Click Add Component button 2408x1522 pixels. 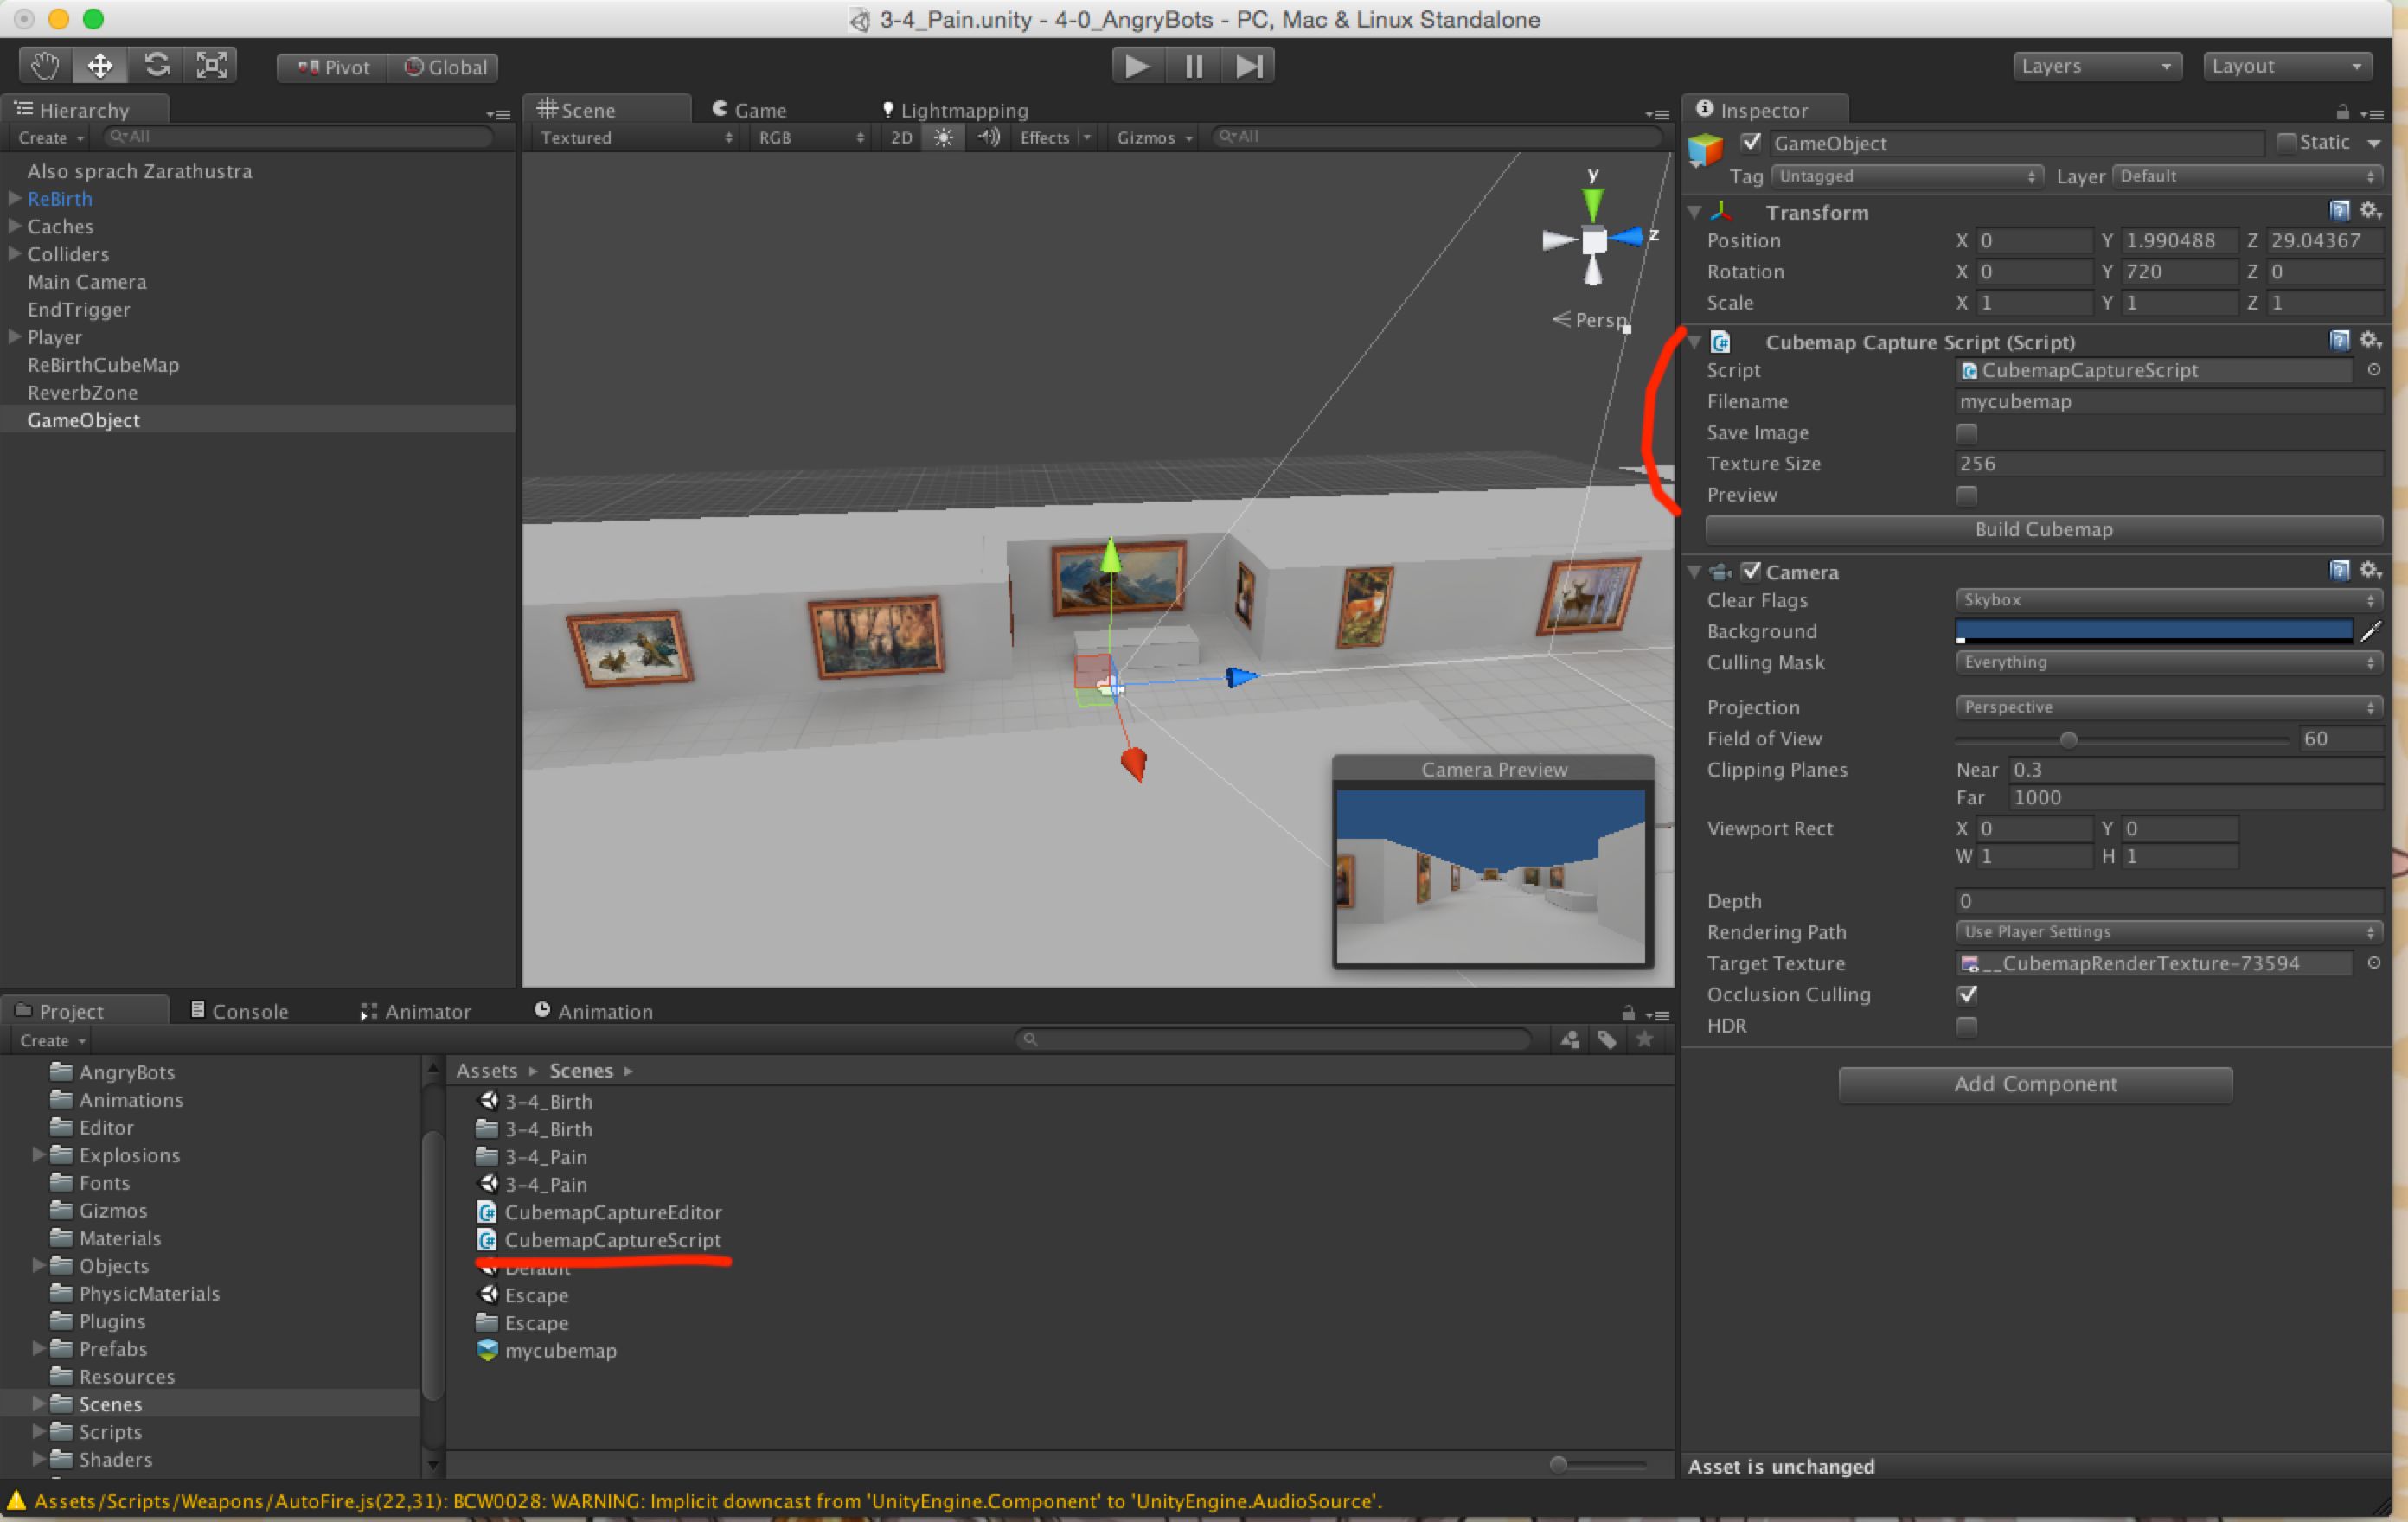pyautogui.click(x=2035, y=1084)
